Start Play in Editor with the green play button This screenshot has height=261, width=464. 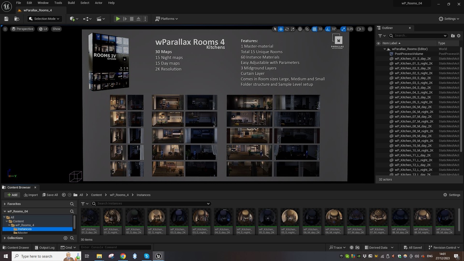(118, 19)
